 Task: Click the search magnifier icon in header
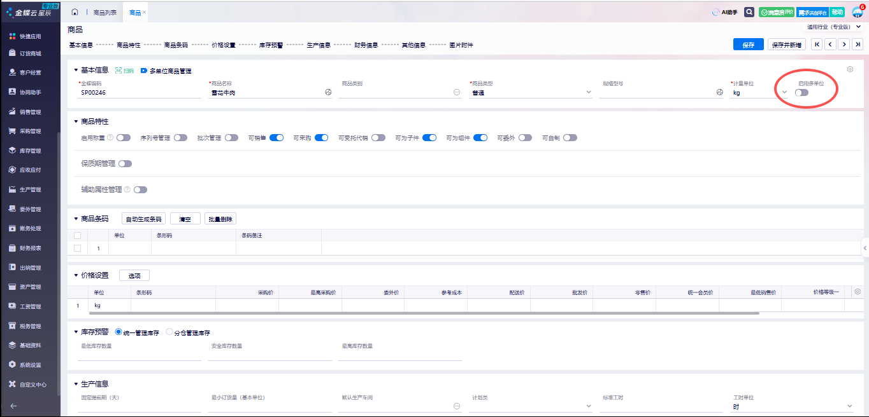point(749,12)
